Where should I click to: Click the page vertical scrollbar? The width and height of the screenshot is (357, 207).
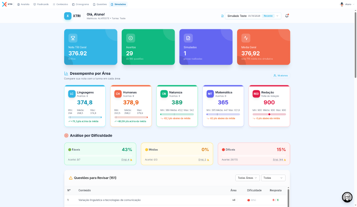pyautogui.click(x=356, y=46)
